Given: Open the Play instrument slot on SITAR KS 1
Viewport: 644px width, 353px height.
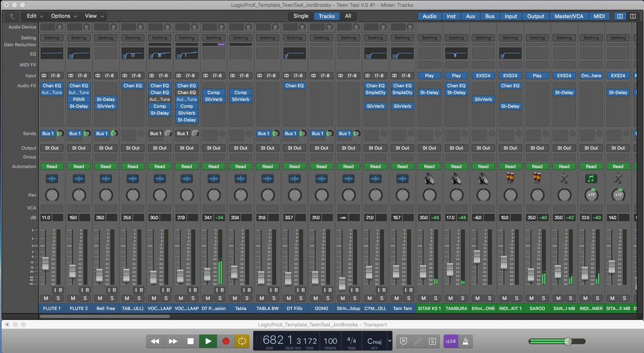Looking at the screenshot, I should [429, 75].
